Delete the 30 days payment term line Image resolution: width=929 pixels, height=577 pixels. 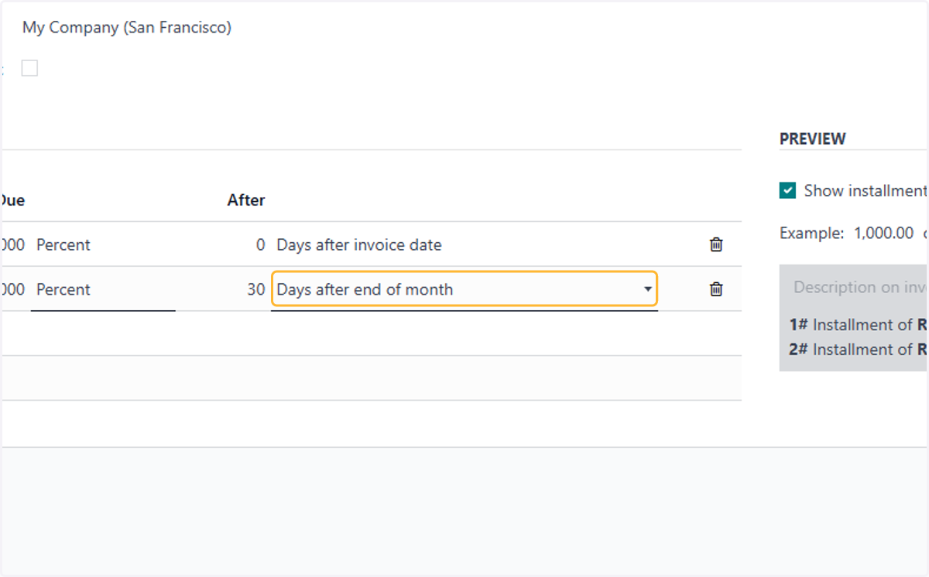click(x=716, y=289)
